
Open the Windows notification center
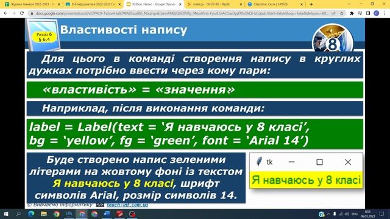382,214
